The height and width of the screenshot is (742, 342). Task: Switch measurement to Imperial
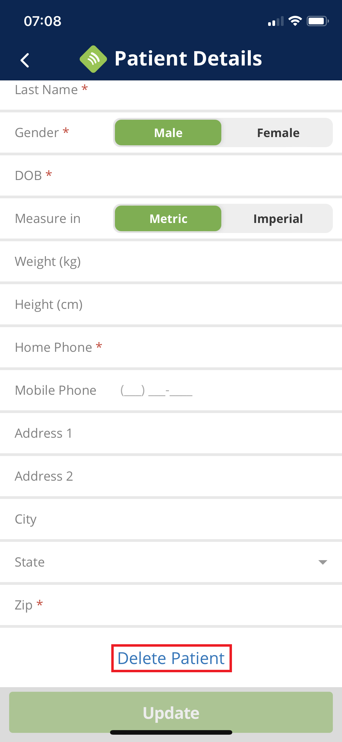click(x=278, y=219)
